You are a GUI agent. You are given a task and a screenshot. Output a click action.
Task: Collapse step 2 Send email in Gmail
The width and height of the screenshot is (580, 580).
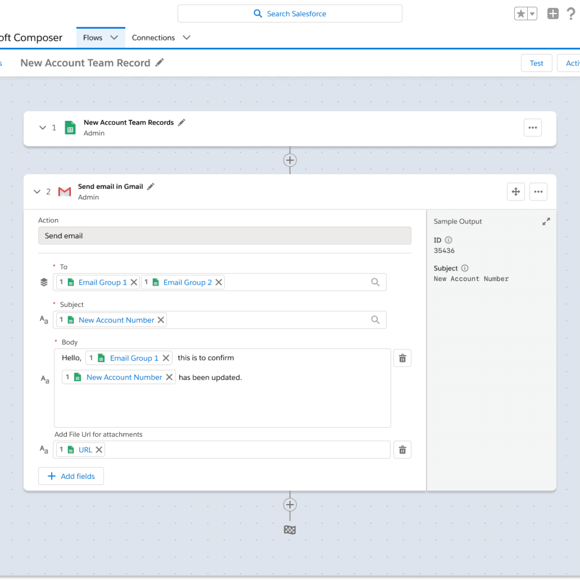point(37,192)
